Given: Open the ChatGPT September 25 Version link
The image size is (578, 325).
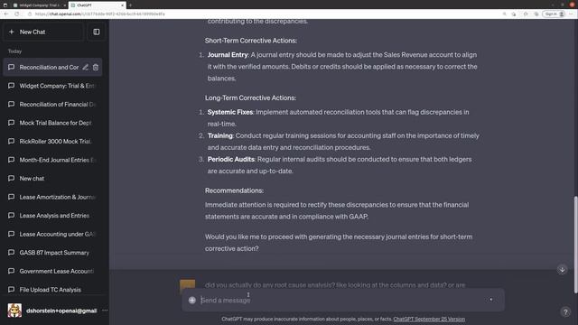Looking at the screenshot, I should click(x=429, y=319).
